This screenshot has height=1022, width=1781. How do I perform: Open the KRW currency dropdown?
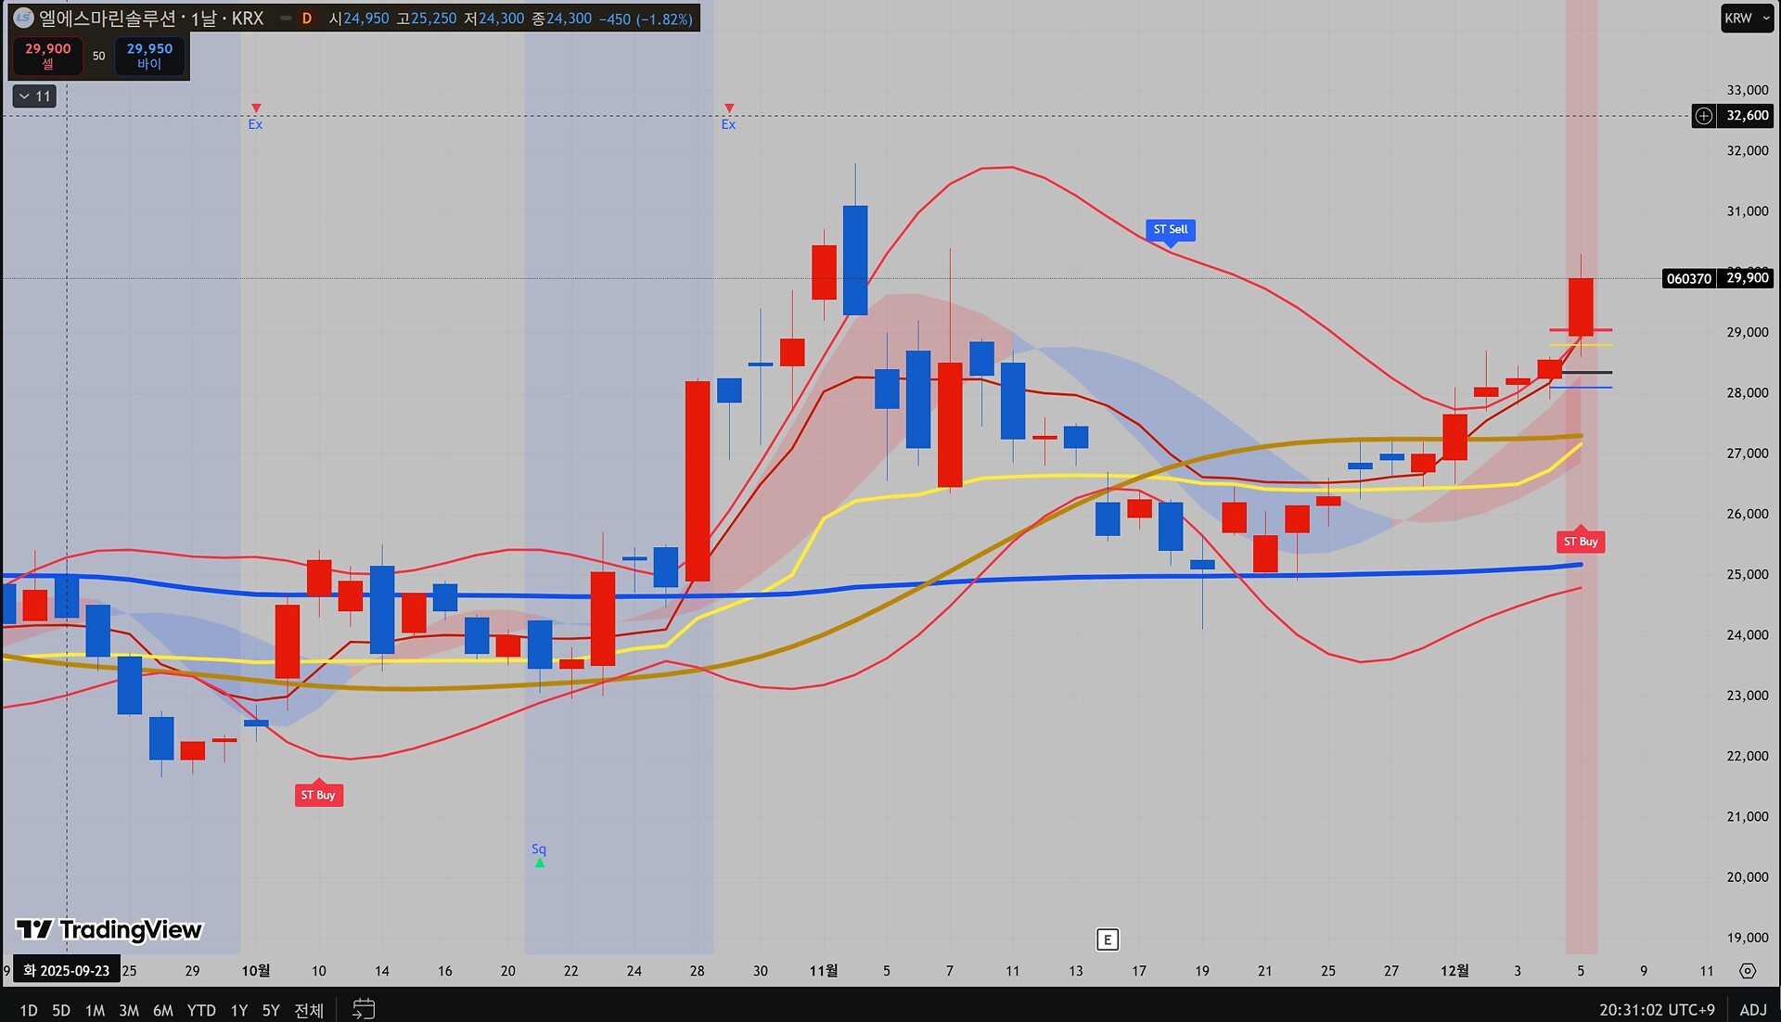[1746, 18]
